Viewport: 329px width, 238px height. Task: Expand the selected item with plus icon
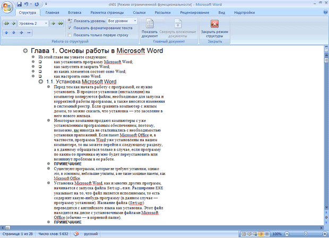point(21,33)
